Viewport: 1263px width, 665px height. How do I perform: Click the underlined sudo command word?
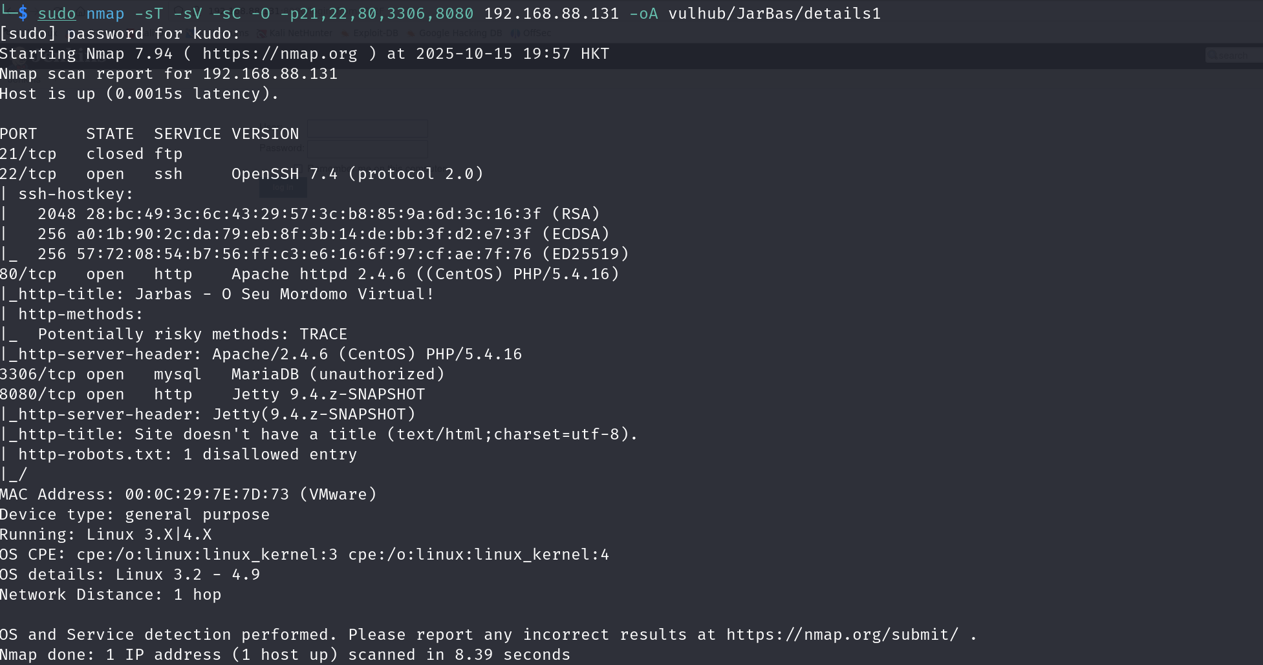point(57,14)
